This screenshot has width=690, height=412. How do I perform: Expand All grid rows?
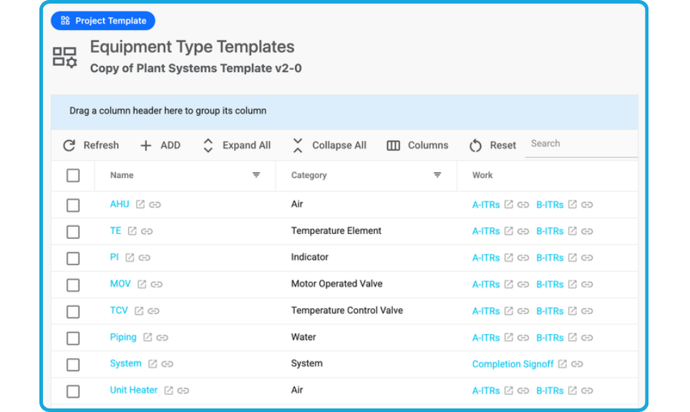[236, 145]
